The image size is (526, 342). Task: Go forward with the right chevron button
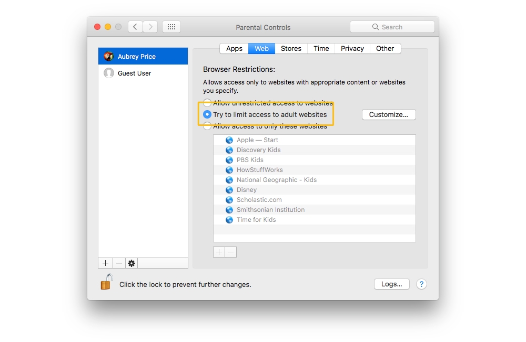coord(150,27)
